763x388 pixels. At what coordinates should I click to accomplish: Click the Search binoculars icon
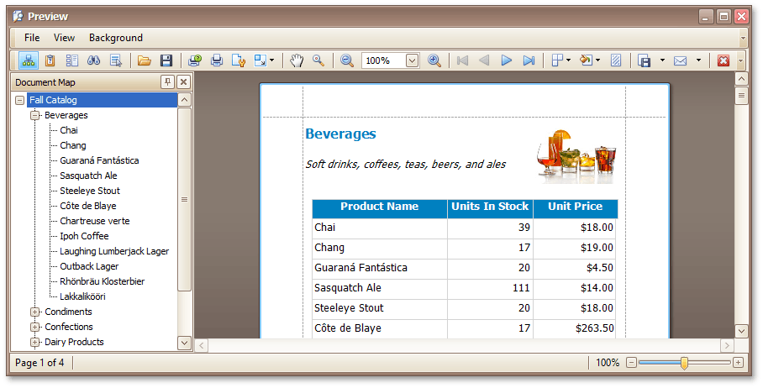[x=94, y=60]
